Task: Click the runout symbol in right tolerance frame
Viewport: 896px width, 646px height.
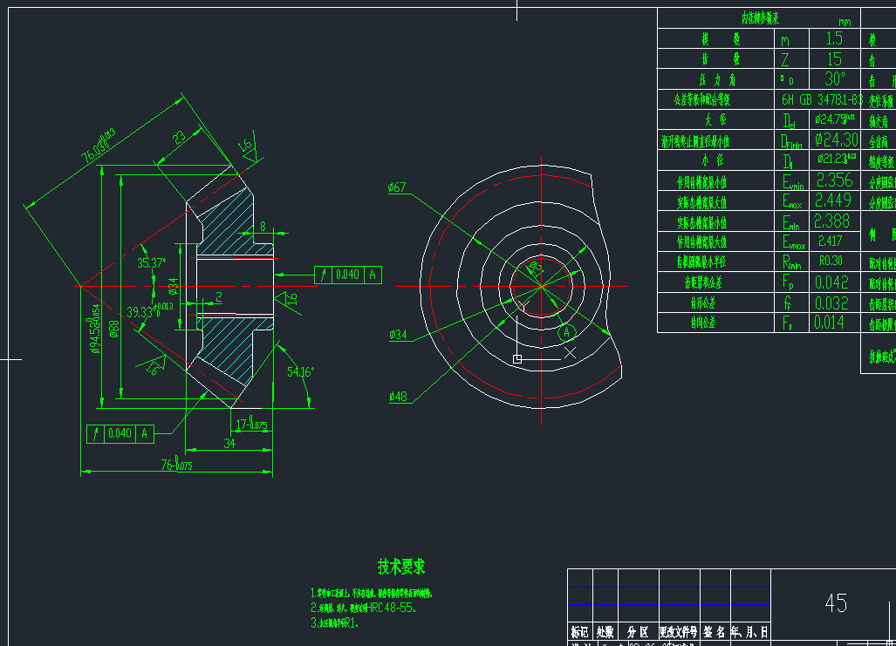Action: (x=324, y=275)
